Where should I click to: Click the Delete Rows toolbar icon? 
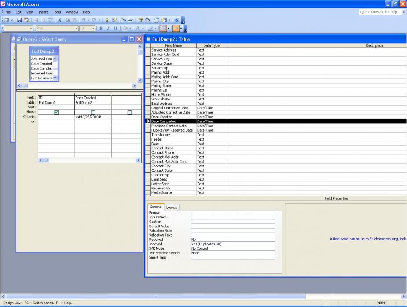coord(131,20)
